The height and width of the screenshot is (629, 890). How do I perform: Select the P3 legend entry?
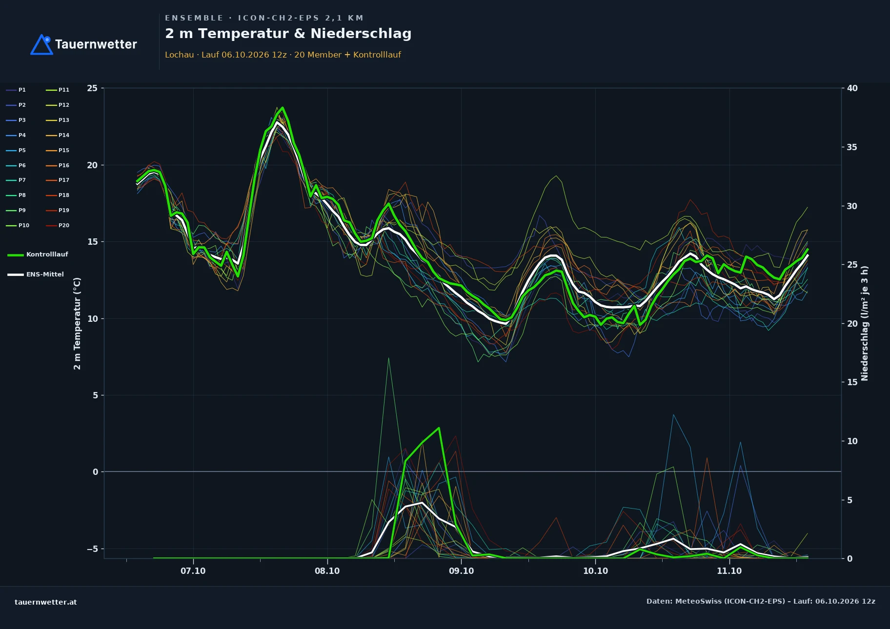[x=16, y=120]
